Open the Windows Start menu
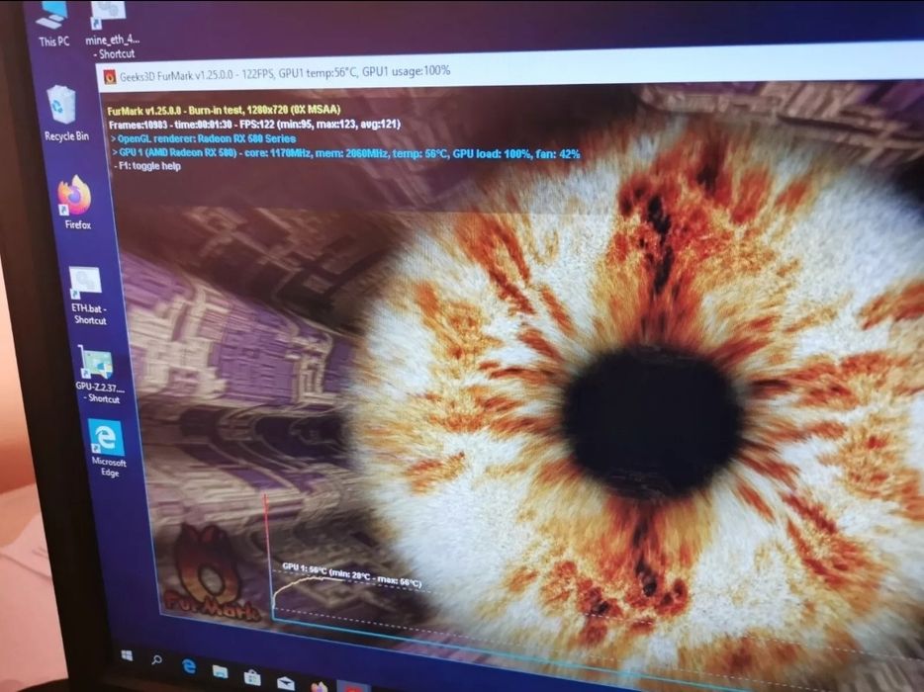The width and height of the screenshot is (924, 692). point(126,655)
